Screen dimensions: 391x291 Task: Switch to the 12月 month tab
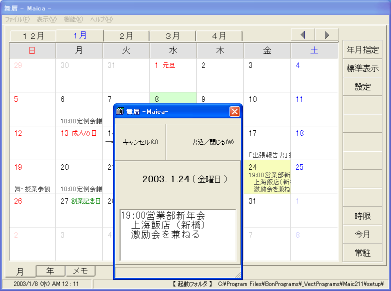point(33,36)
